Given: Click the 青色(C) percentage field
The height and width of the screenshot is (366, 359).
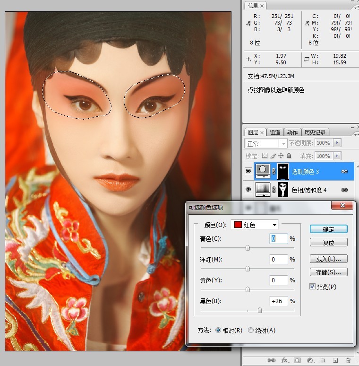Looking at the screenshot, I should point(278,238).
